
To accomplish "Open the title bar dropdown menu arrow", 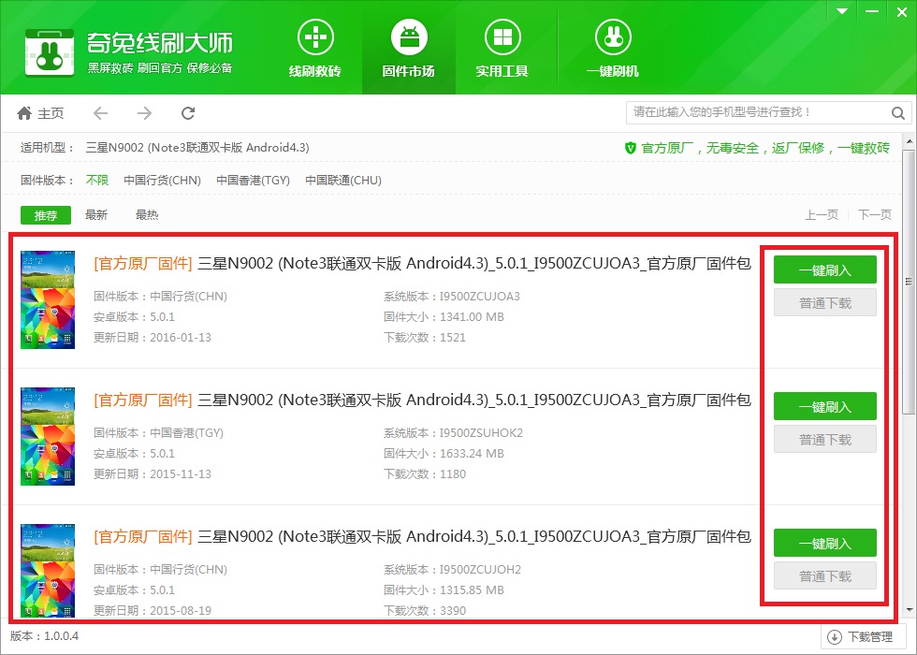I will pyautogui.click(x=842, y=11).
